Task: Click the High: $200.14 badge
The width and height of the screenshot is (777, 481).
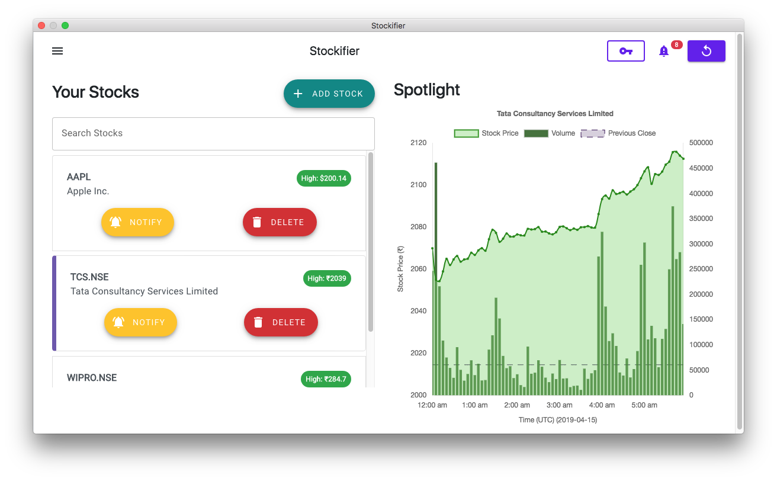Action: 324,178
